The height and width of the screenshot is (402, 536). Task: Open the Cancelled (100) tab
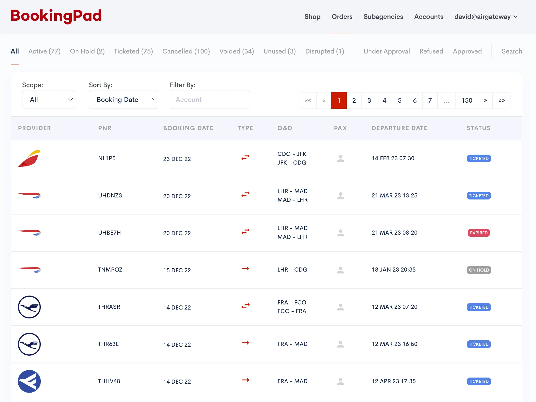tap(186, 51)
